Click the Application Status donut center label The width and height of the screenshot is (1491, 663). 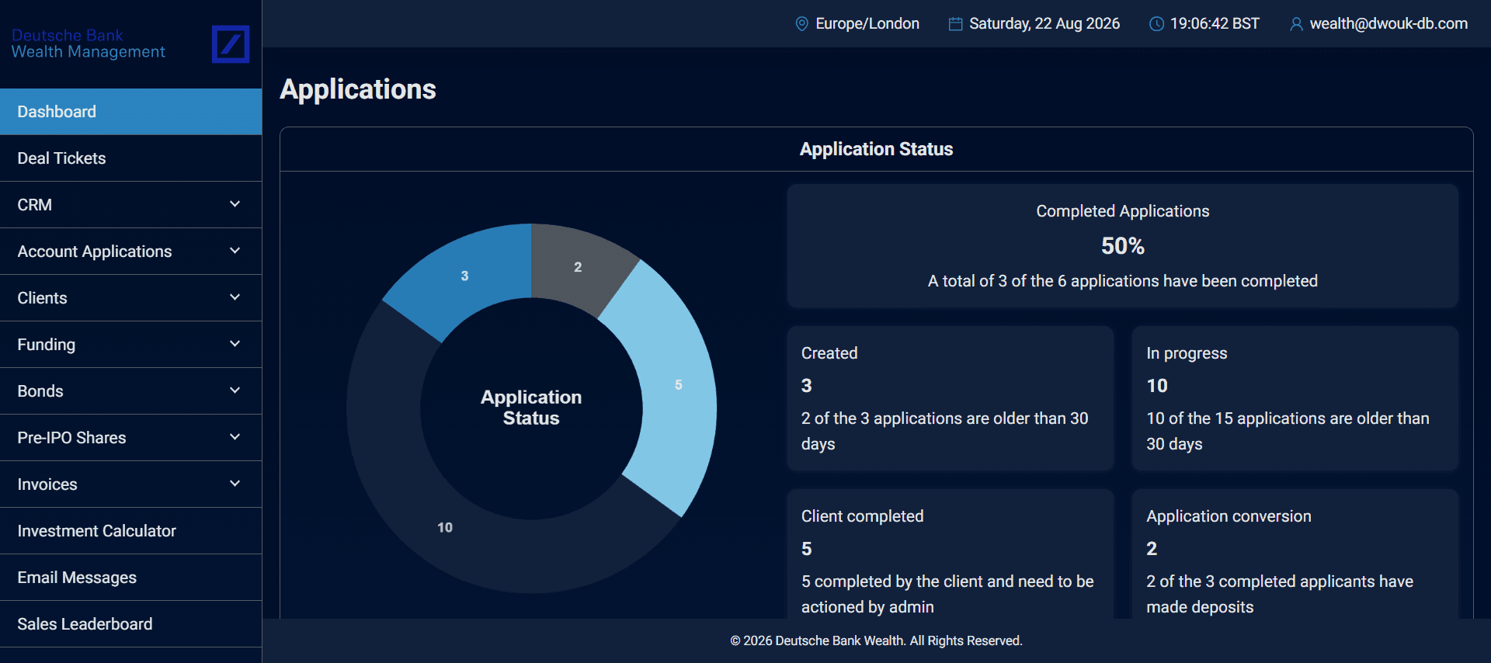pyautogui.click(x=531, y=408)
